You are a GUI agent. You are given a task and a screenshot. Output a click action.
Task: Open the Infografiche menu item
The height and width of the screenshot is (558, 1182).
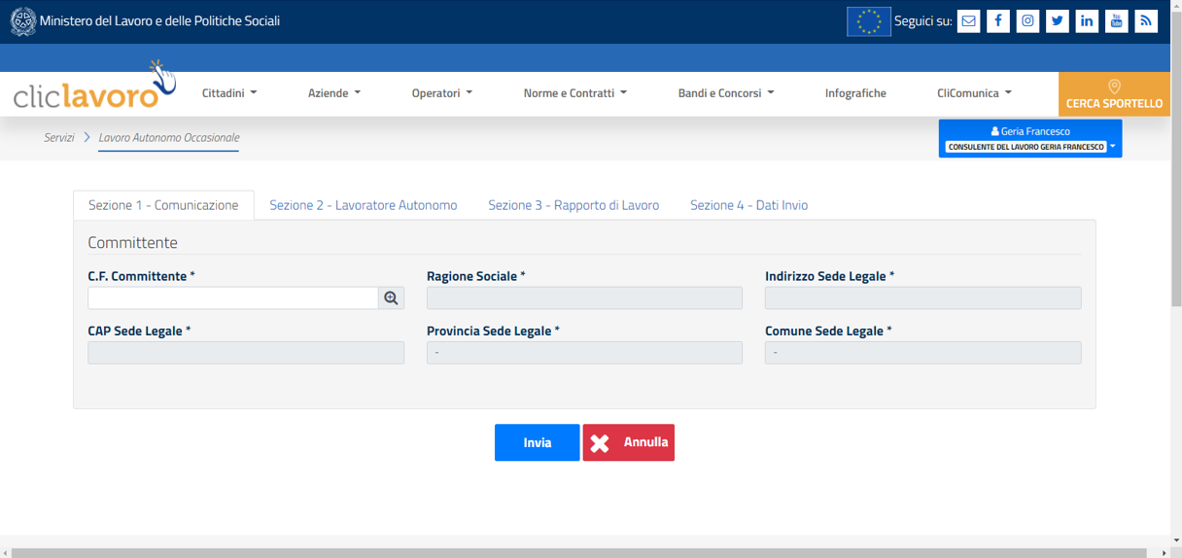[855, 93]
